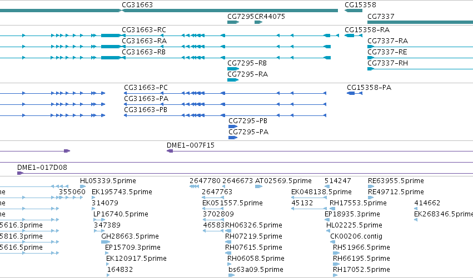The width and height of the screenshot is (473, 278).
Task: Click EST EK268346.5prime label
Action: pyautogui.click(x=444, y=214)
